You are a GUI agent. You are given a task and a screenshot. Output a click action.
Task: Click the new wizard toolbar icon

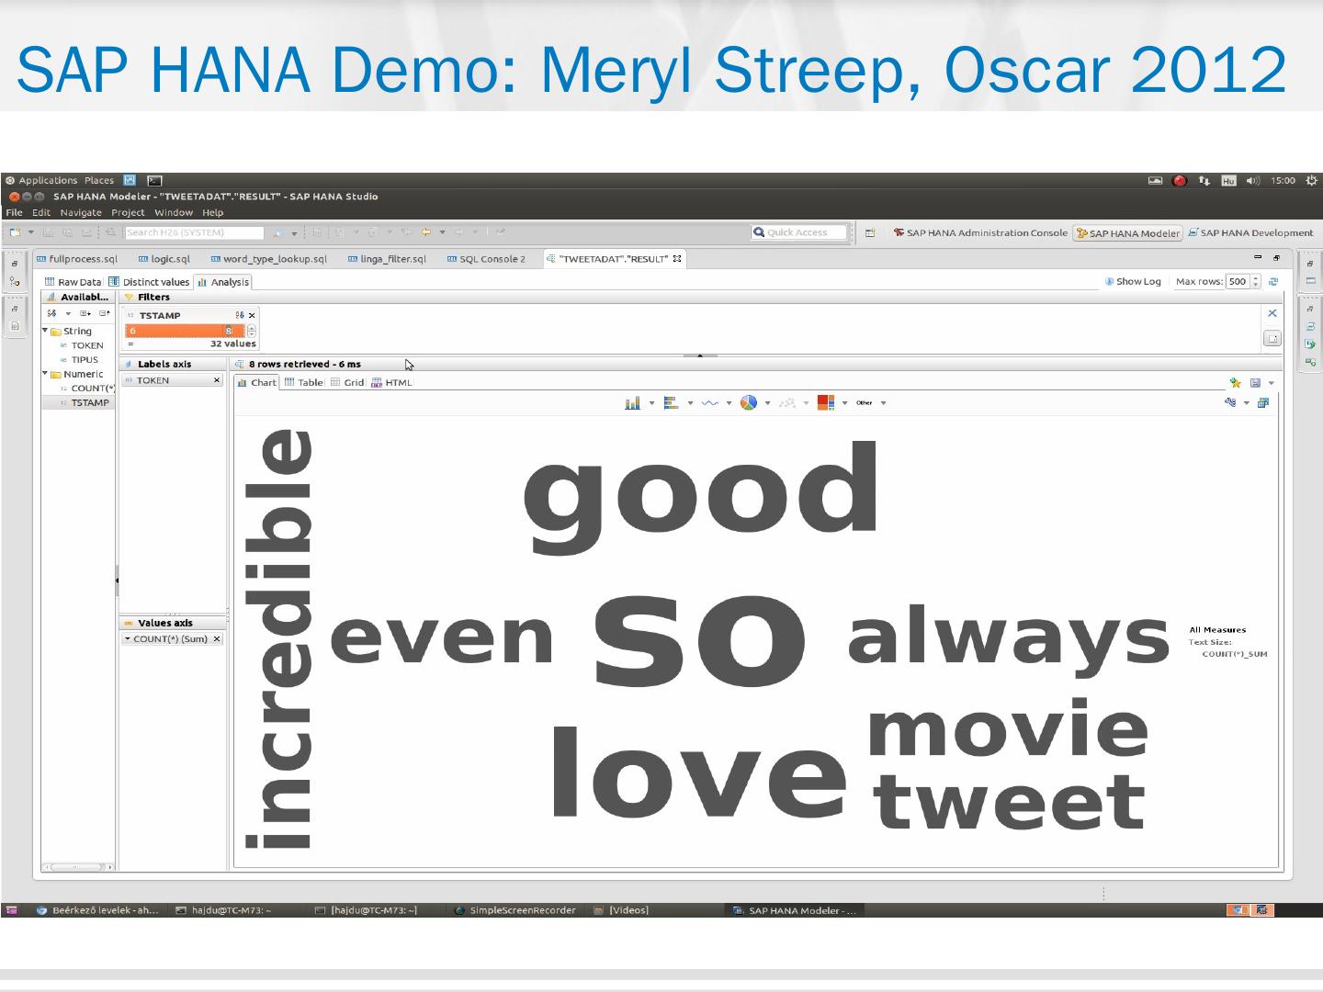click(x=15, y=233)
